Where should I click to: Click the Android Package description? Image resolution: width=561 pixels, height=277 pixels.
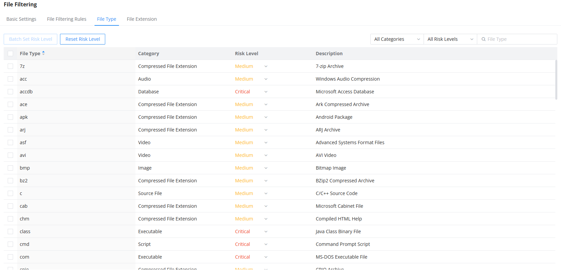(x=334, y=117)
